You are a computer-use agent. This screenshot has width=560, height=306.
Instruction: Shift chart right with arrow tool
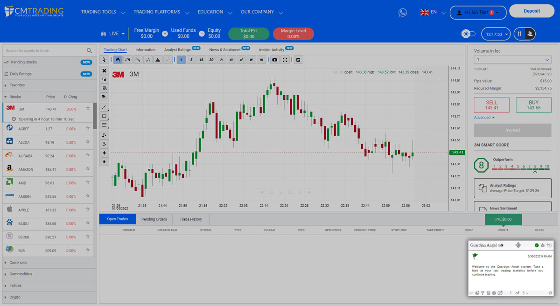click(105, 162)
